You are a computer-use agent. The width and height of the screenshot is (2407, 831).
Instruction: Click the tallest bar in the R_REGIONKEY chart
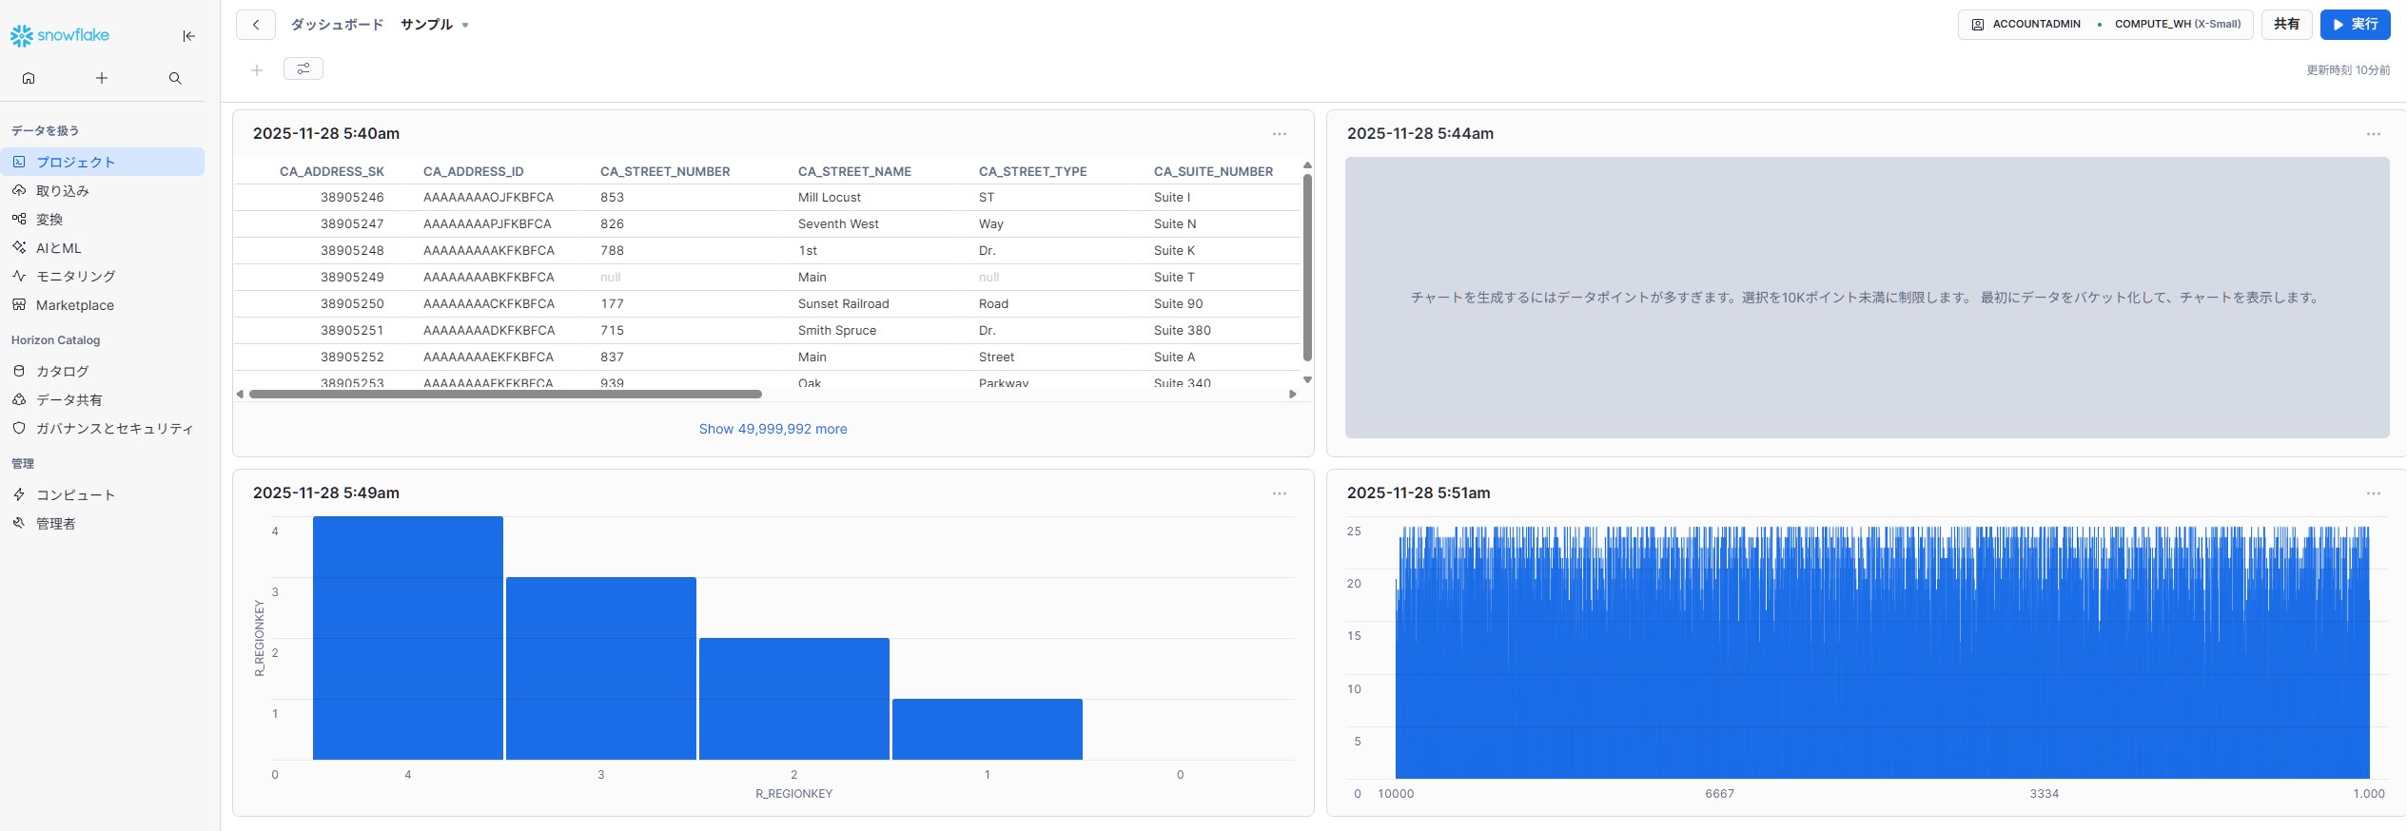pyautogui.click(x=407, y=637)
